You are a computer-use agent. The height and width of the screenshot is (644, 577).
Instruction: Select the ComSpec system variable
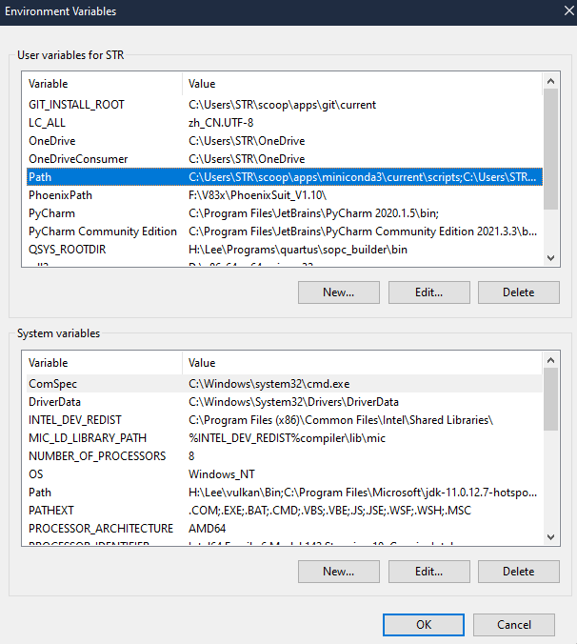[53, 384]
